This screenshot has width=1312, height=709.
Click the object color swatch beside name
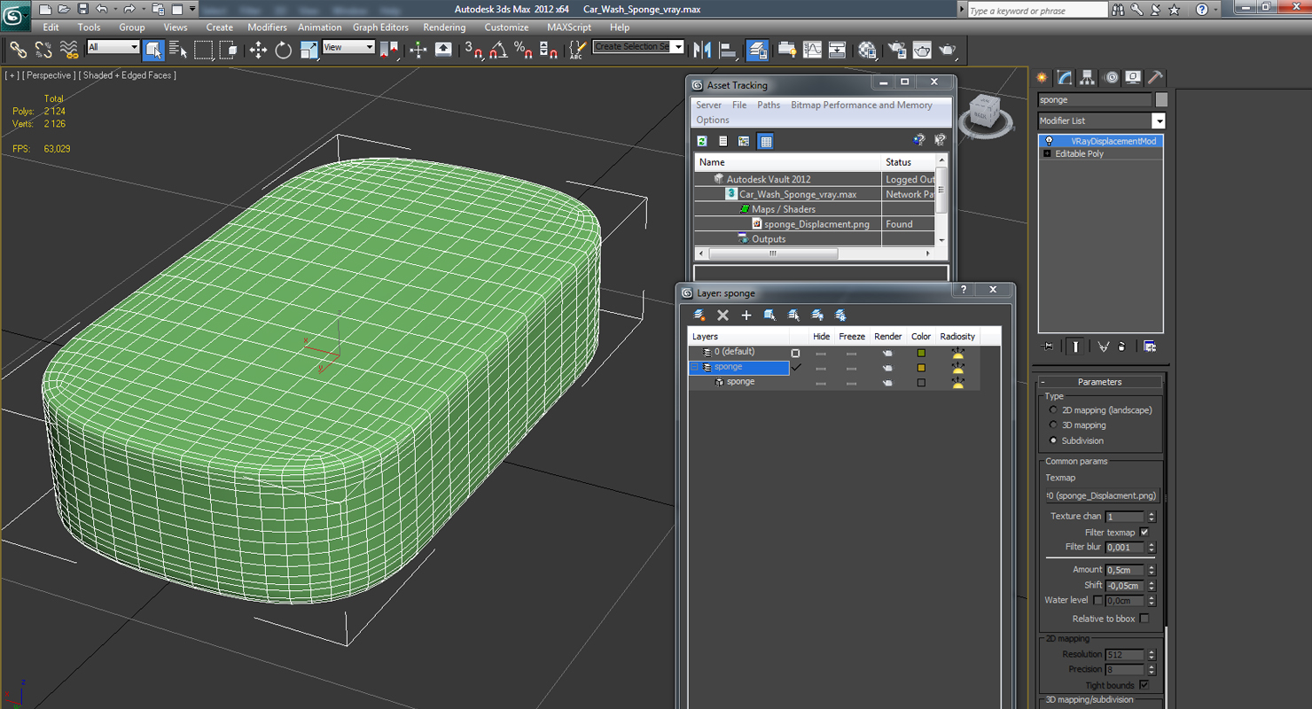tap(1161, 100)
